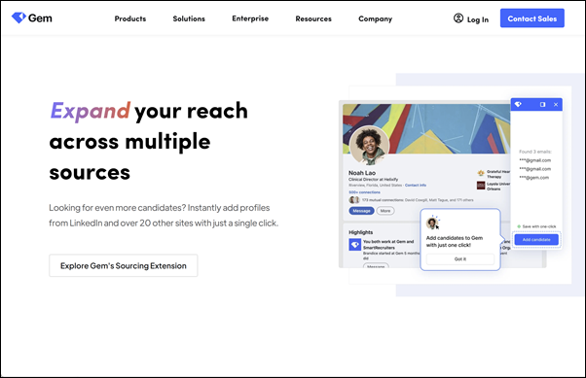The width and height of the screenshot is (586, 378).
Task: Click the 500+ connections link
Action: (364, 192)
